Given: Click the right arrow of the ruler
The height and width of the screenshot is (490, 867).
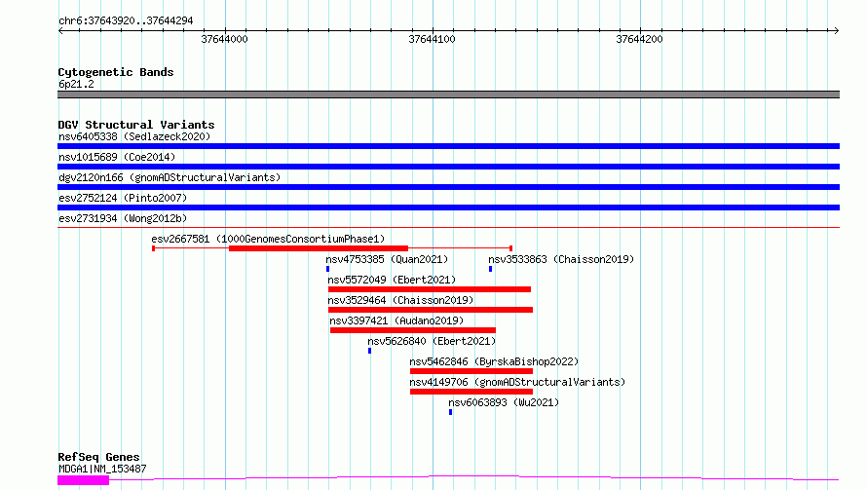Looking at the screenshot, I should pos(837,31).
